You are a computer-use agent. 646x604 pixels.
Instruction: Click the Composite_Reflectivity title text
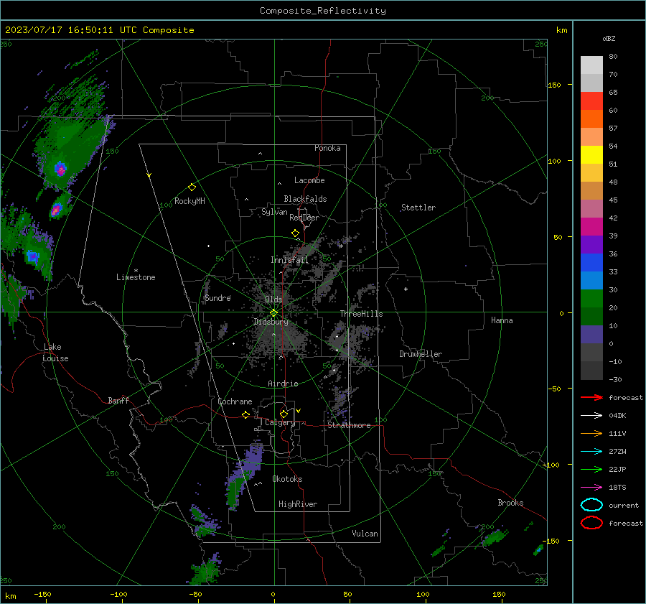pos(322,11)
